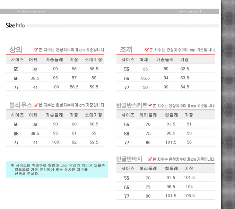
Task: Click the 반골반스커트 section heading
Action: click(132, 105)
